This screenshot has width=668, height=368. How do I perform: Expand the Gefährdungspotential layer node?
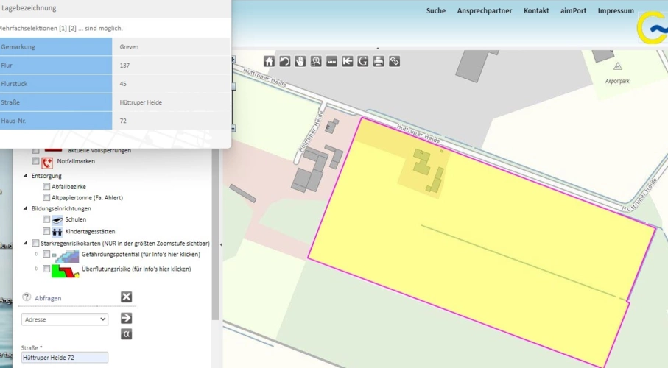tap(37, 254)
